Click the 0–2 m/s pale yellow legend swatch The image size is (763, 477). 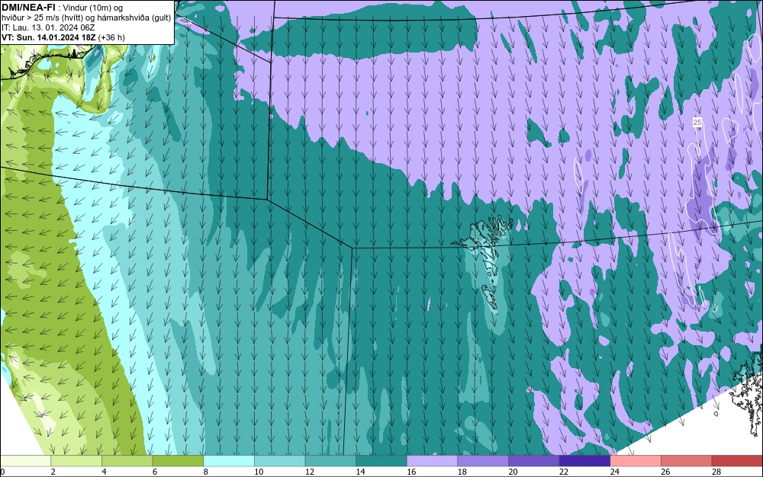(x=25, y=461)
